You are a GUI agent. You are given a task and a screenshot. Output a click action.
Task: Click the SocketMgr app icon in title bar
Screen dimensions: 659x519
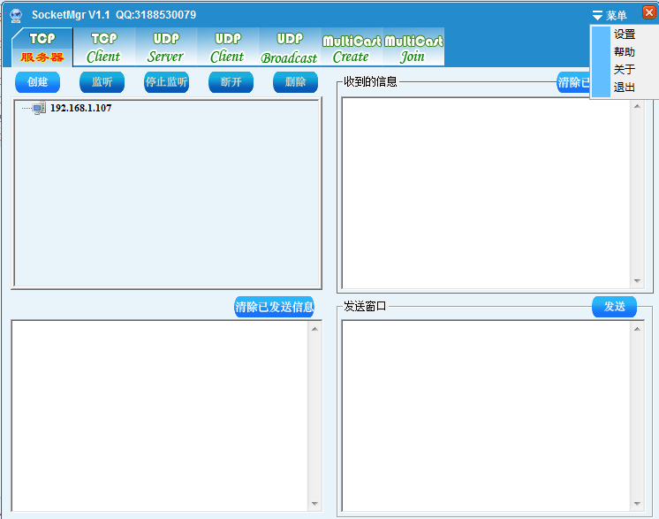(x=16, y=15)
